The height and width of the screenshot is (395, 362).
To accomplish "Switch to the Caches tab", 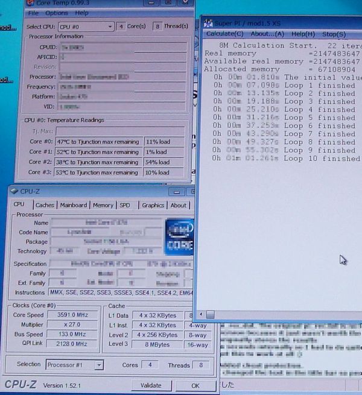I will [x=45, y=205].
